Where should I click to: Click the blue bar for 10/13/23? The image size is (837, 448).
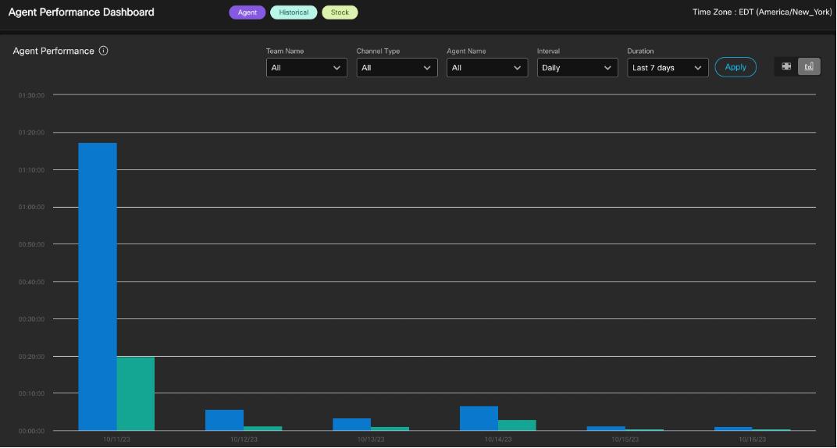(x=351, y=424)
